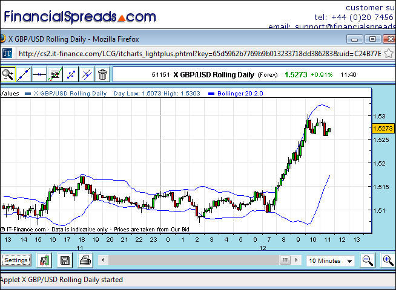396x290 pixels.
Task: Select the crossed-line edit tool
Action: click(87, 74)
